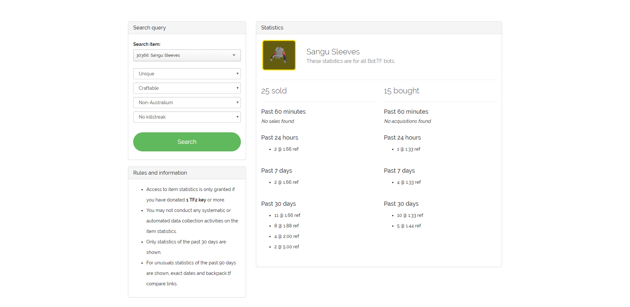Expand the Craftable dropdown
The width and height of the screenshot is (630, 307).
(x=187, y=88)
